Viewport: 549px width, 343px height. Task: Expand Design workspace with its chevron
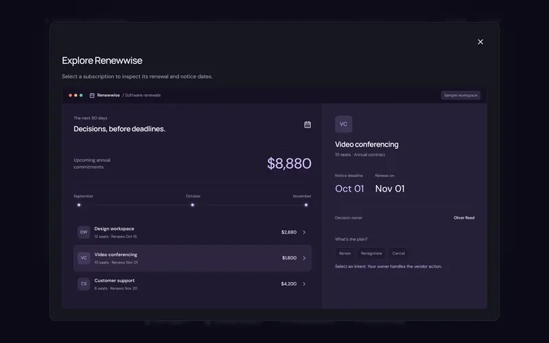(x=304, y=232)
